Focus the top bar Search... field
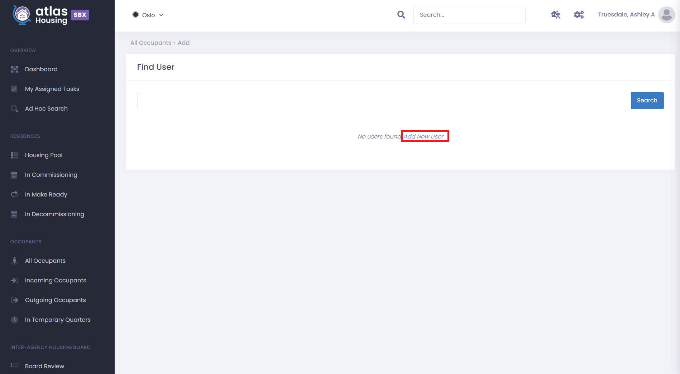Screen dimensions: 680x374 (469, 15)
